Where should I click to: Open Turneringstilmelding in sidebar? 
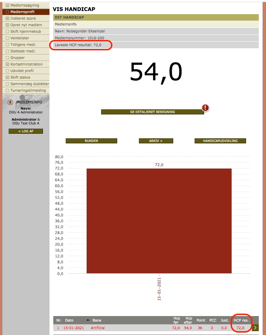tap(28, 90)
